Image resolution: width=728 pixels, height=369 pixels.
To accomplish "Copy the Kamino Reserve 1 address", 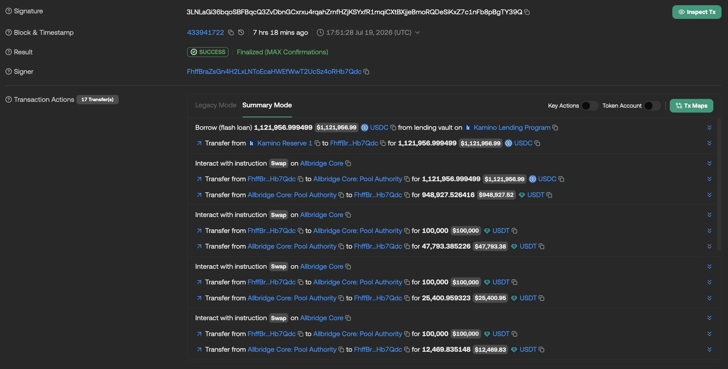I will [x=317, y=143].
